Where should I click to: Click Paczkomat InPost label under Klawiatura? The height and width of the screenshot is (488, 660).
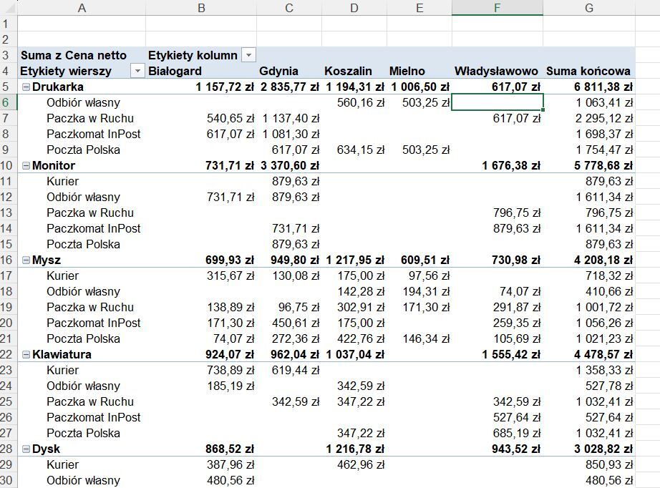pyautogui.click(x=93, y=417)
